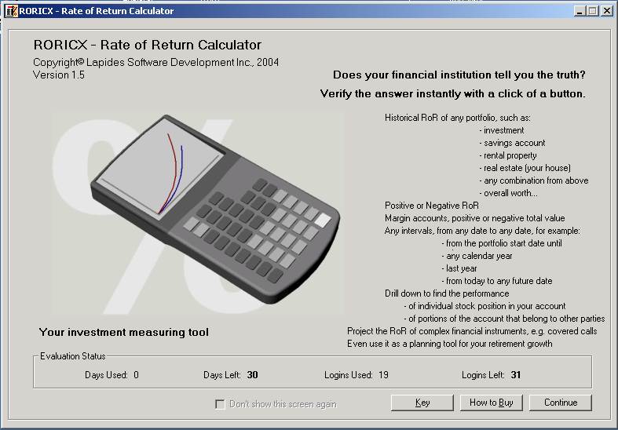The image size is (618, 430).
Task: Click the RORICX title bar app icon
Action: tap(11, 11)
